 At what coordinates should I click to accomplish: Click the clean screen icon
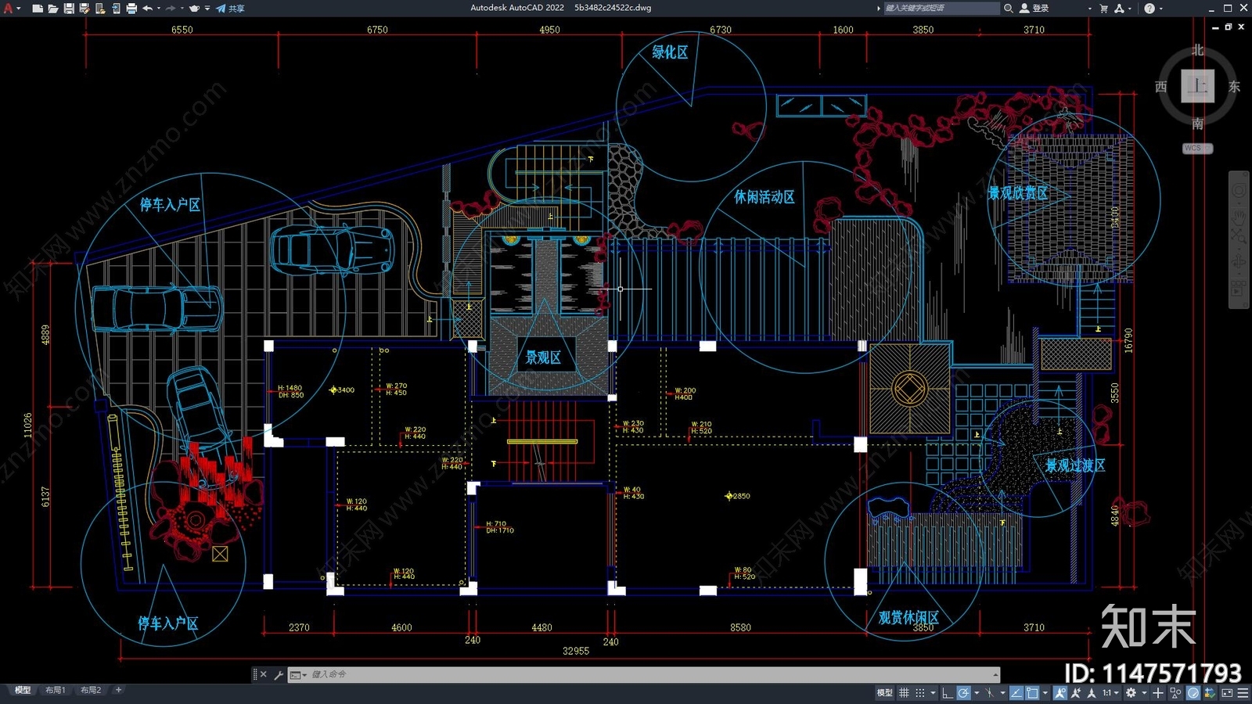[x=1227, y=693]
